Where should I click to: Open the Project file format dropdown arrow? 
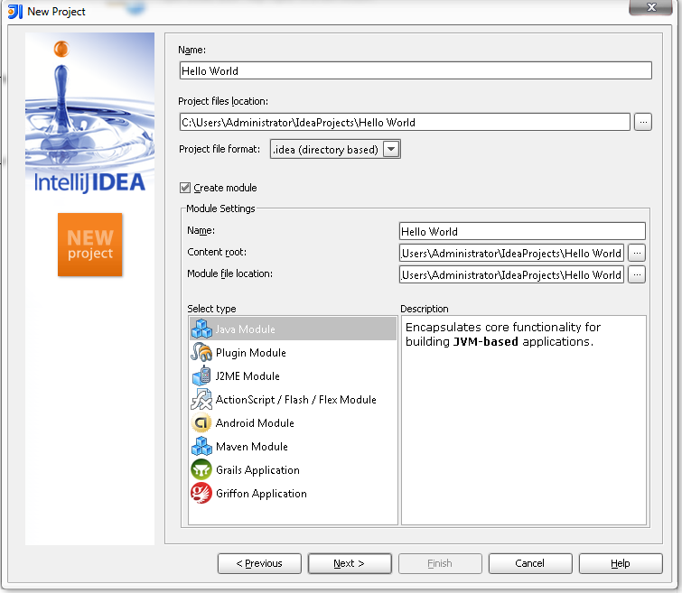[391, 149]
